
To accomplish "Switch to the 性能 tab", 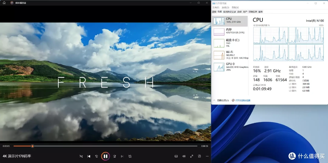I will (220, 12).
